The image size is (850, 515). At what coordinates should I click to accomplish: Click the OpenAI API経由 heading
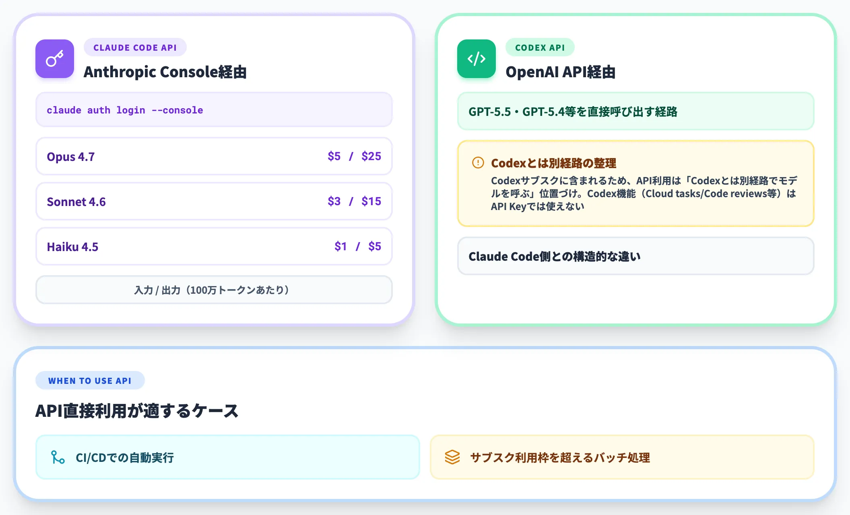pos(561,72)
